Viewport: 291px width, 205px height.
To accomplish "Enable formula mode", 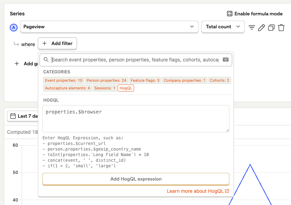I will (255, 14).
